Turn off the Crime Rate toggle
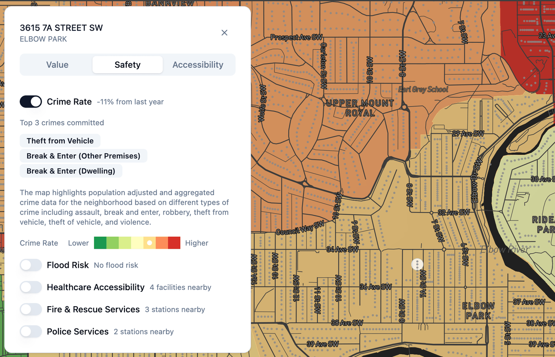Screen dimensions: 555x357 click(31, 102)
